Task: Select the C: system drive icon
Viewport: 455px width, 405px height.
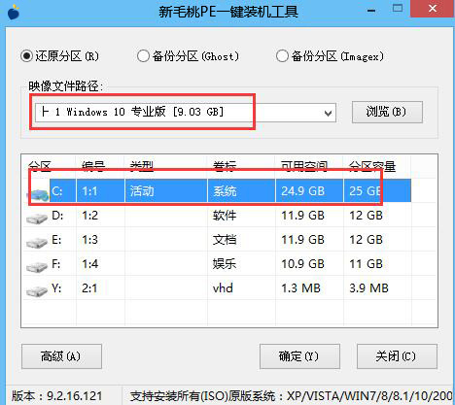Action: pyautogui.click(x=38, y=195)
